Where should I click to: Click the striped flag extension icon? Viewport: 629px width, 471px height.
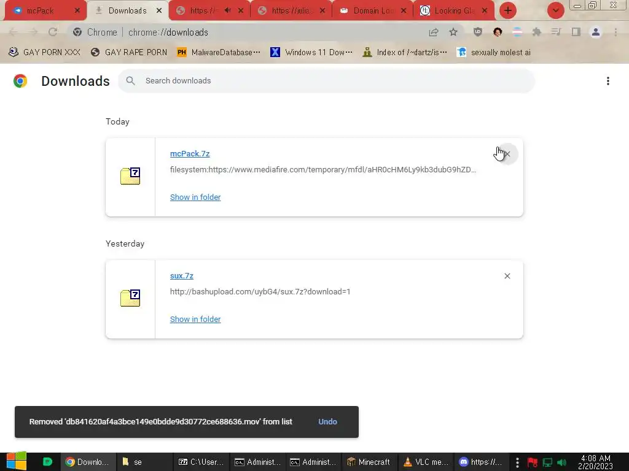[517, 32]
